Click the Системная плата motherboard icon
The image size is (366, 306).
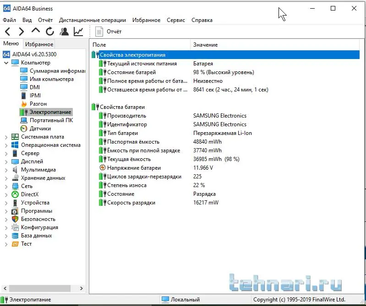click(15, 137)
